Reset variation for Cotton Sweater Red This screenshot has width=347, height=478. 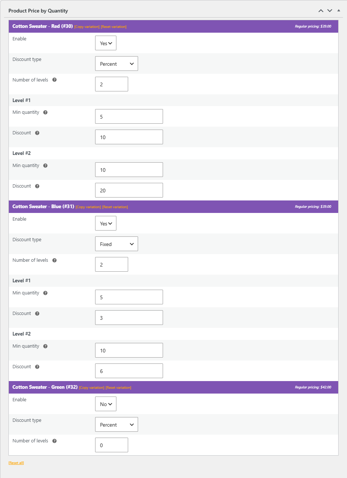[x=114, y=27]
